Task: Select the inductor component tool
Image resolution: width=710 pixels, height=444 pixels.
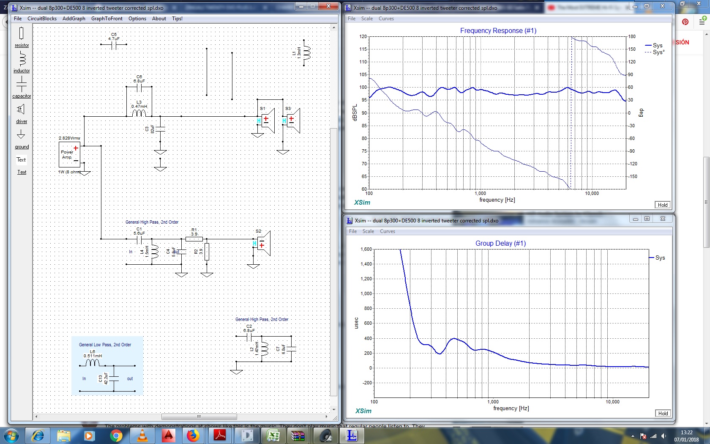Action: coord(22,62)
